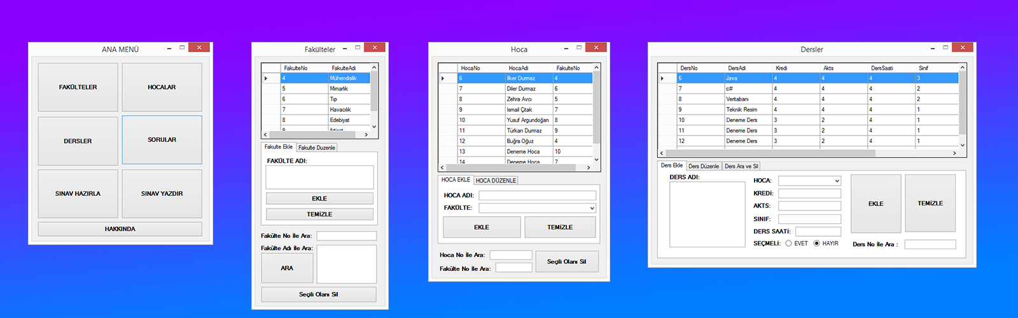
Task: Click the SINAV YAZDIR button
Action: tap(162, 193)
